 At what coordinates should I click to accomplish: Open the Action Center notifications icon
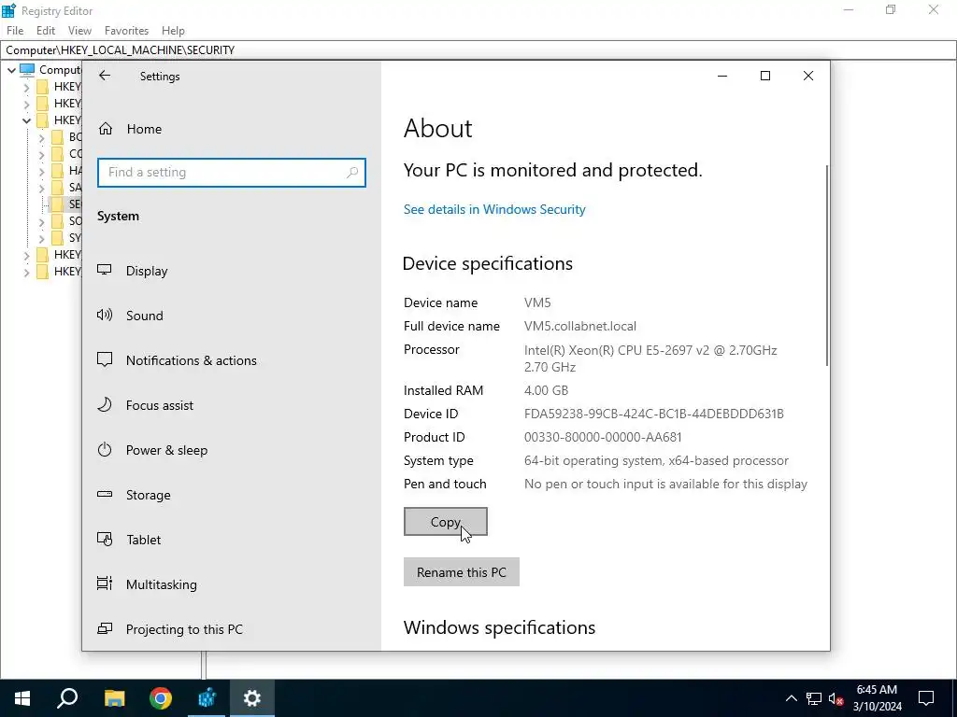pos(926,698)
